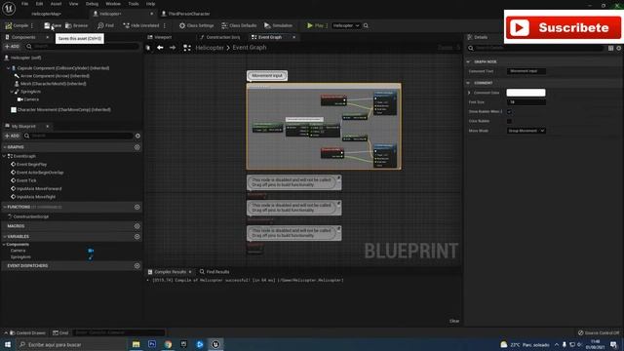Add a new component with ADD button

pos(12,47)
